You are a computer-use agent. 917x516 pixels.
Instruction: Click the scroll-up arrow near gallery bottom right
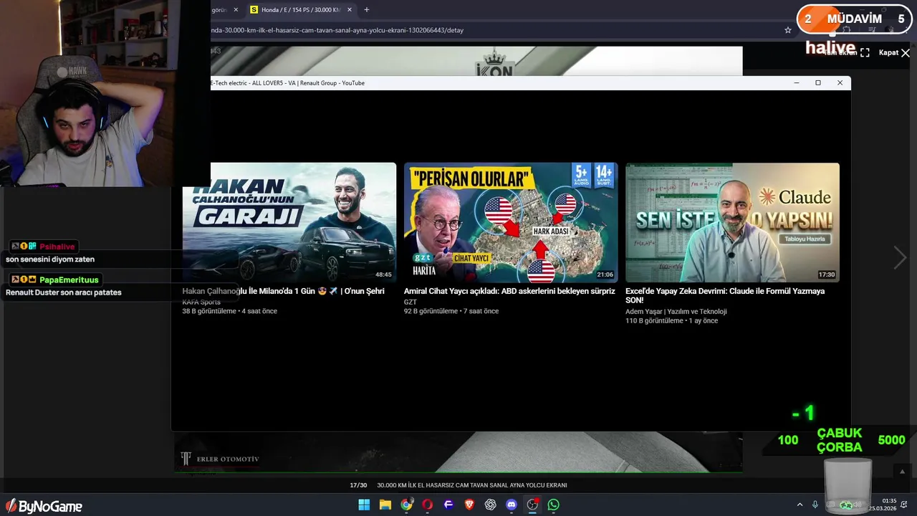[x=902, y=471]
